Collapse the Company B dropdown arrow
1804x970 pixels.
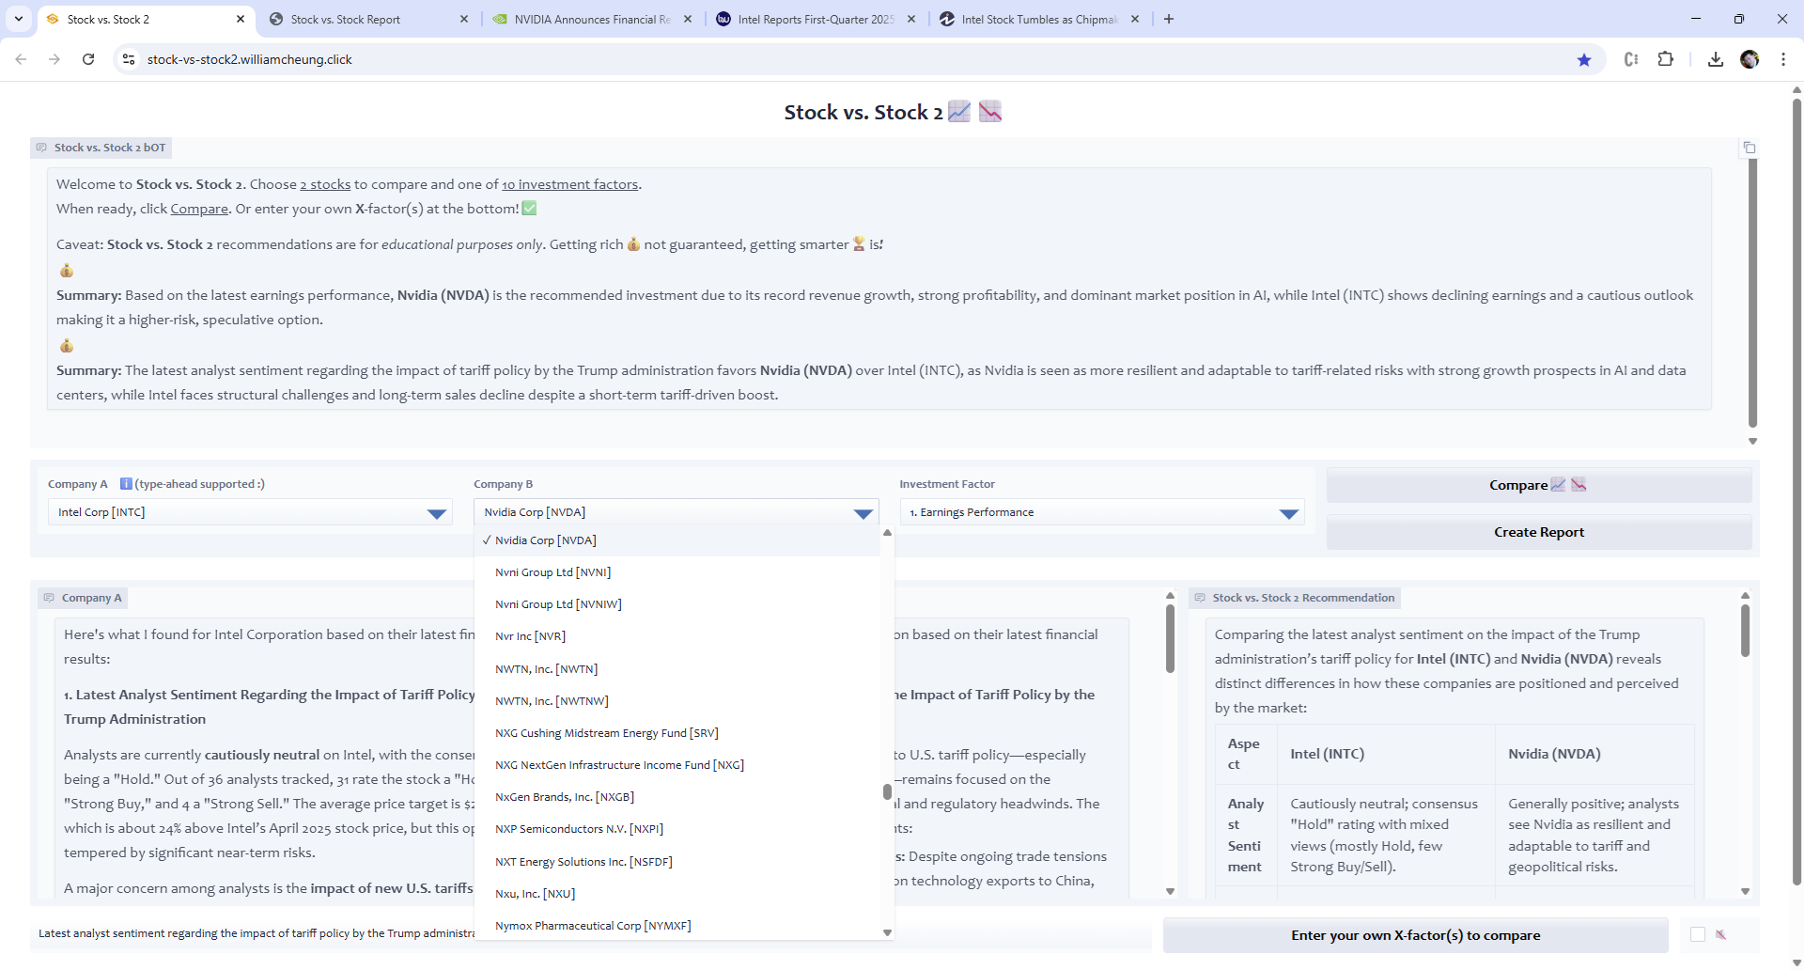pos(863,513)
